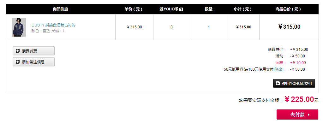The height and width of the screenshot is (123, 323).
Task: Click the 返YOHO币 column header text
Action: pos(169,9)
